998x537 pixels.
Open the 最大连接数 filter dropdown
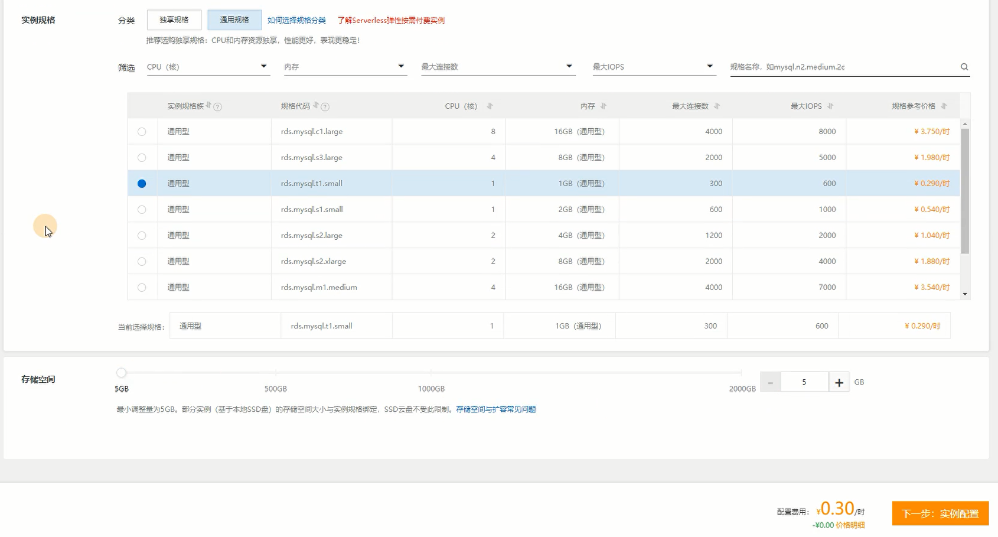(x=498, y=67)
